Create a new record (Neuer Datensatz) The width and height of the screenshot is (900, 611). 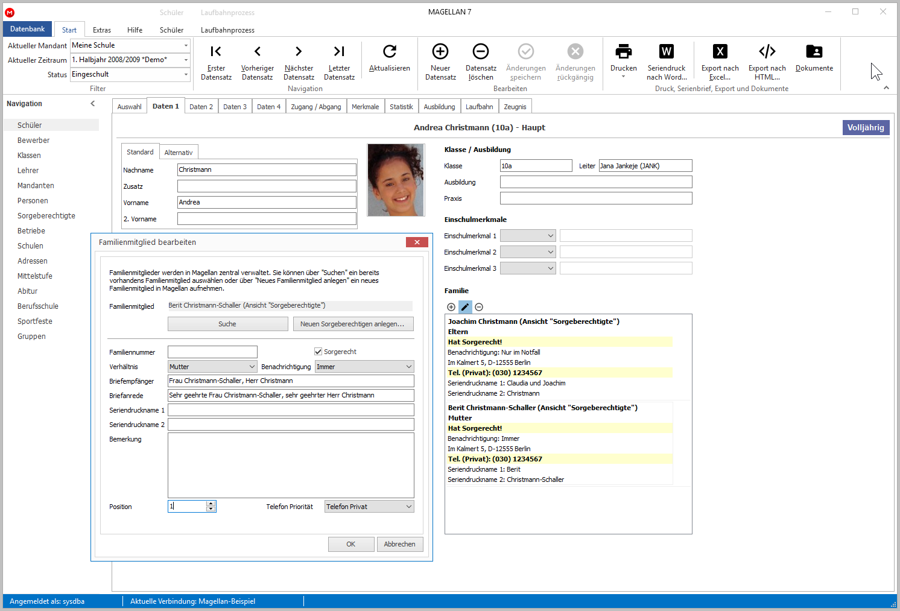pyautogui.click(x=440, y=52)
